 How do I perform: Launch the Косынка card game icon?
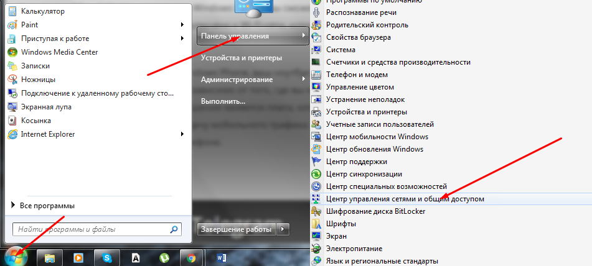12,121
